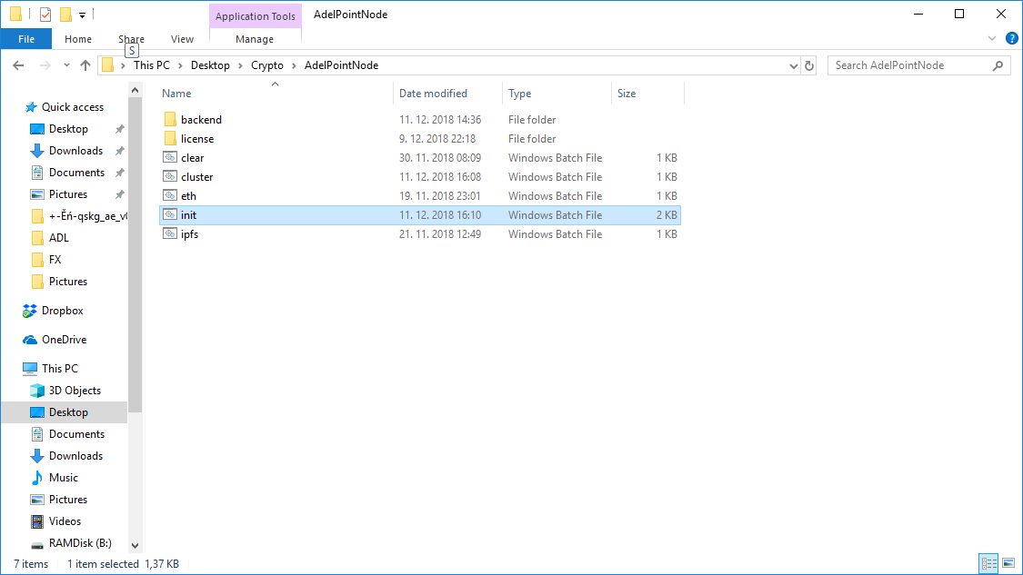Open the recent locations dropdown arrow
This screenshot has height=575, width=1023.
tap(66, 65)
